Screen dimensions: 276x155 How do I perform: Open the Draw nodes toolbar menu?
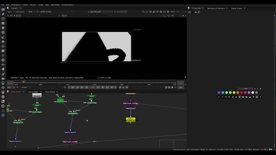tap(3, 14)
